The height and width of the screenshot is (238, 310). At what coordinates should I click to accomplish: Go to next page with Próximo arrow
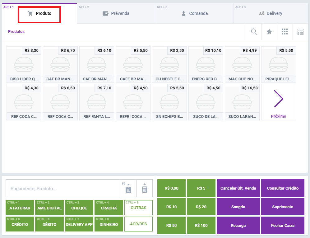pyautogui.click(x=279, y=102)
